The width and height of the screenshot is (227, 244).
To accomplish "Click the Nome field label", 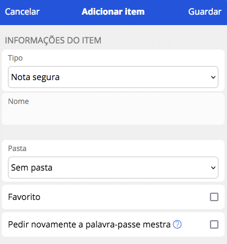I will [x=18, y=102].
